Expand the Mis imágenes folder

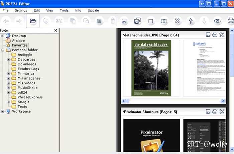coord(8,78)
